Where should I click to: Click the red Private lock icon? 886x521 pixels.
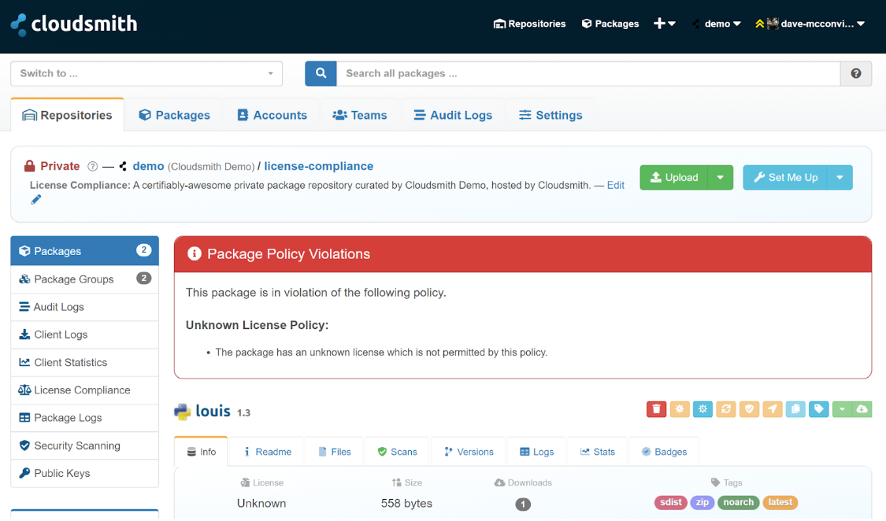29,166
